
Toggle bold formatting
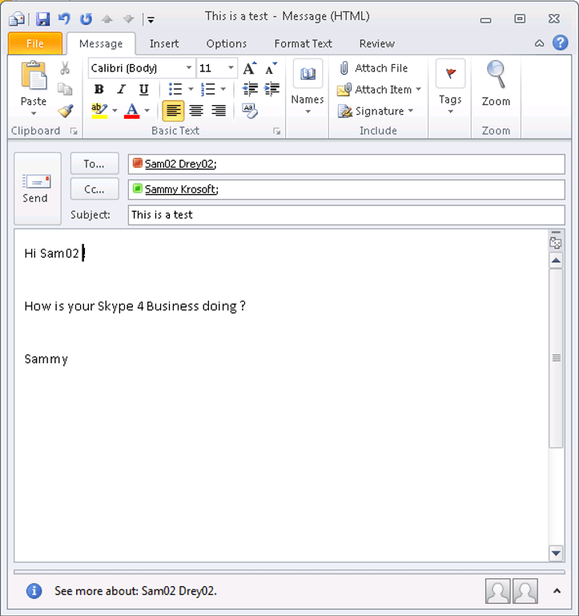tap(99, 90)
